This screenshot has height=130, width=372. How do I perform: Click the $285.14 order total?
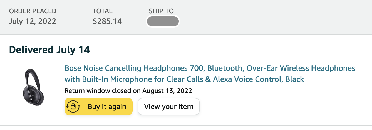pyautogui.click(x=107, y=21)
